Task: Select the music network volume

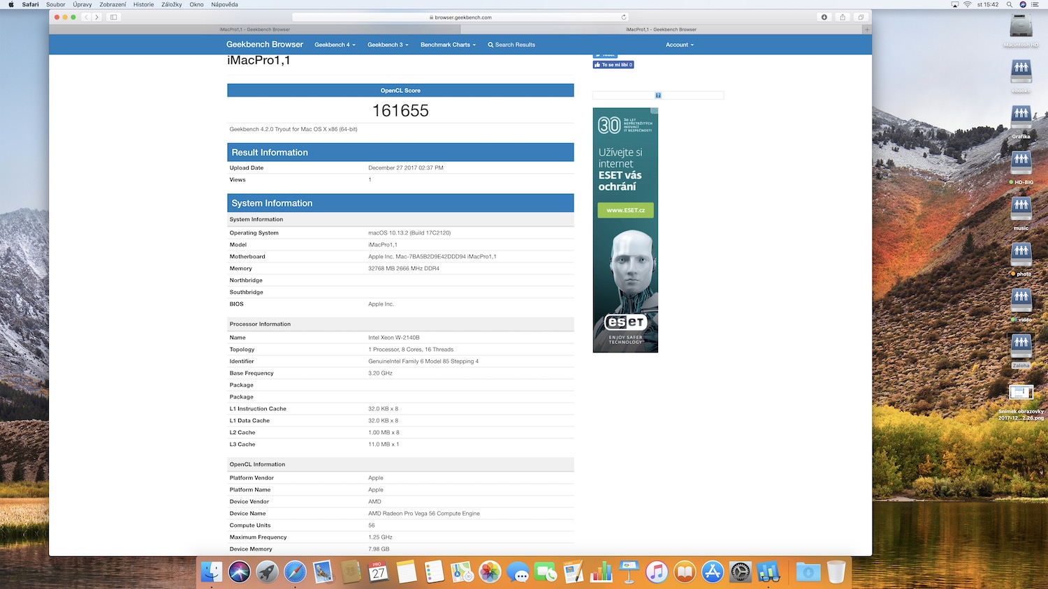Action: pyautogui.click(x=1021, y=214)
